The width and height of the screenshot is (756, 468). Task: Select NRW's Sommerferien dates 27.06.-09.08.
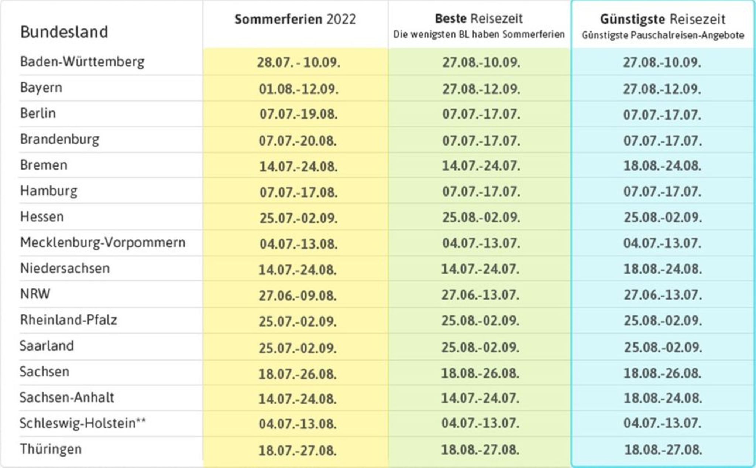coord(298,296)
